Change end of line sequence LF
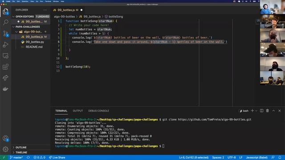 (x=240, y=157)
